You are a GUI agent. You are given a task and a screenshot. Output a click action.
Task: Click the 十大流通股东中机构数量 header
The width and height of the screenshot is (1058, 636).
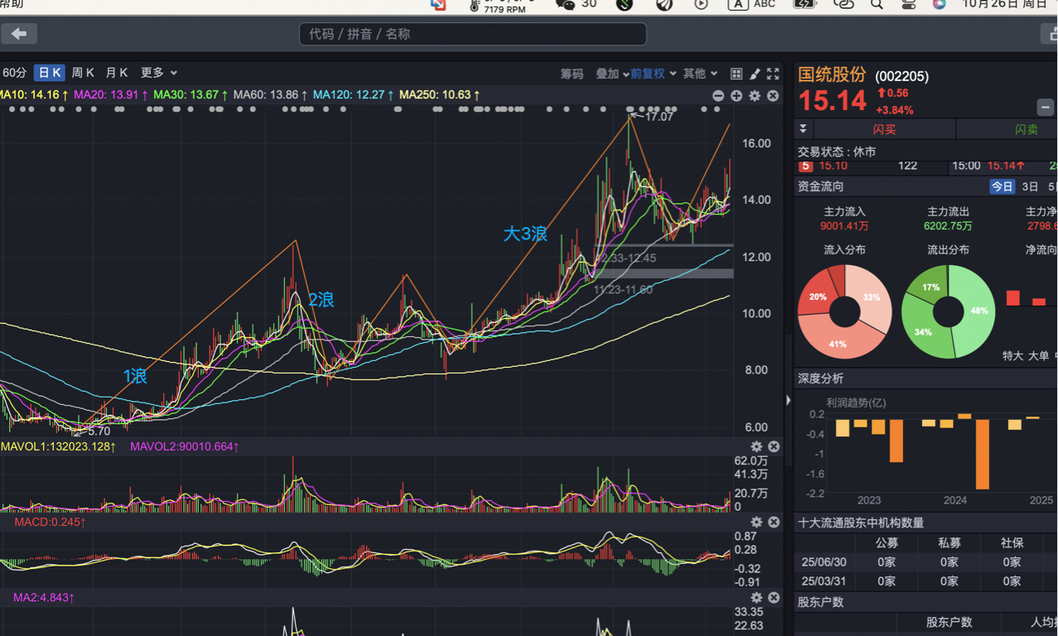tap(861, 523)
